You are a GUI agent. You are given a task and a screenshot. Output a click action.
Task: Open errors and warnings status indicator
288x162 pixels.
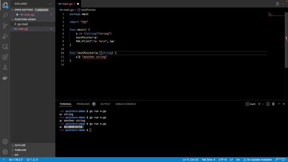click(32, 160)
